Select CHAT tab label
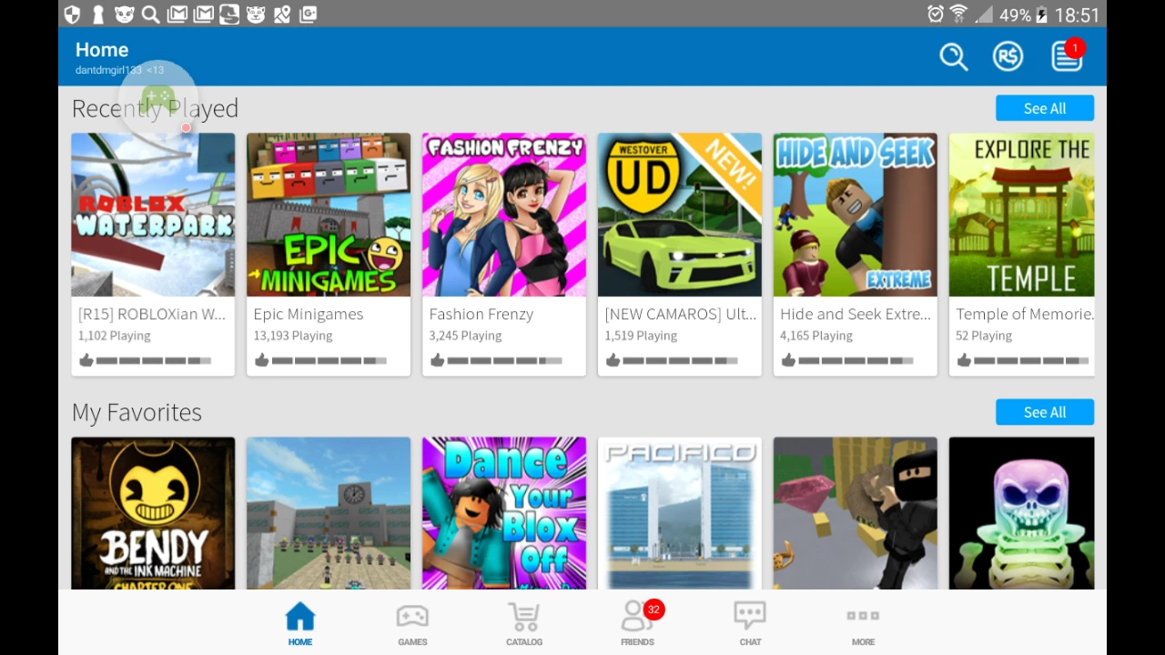This screenshot has height=655, width=1165. [x=750, y=642]
